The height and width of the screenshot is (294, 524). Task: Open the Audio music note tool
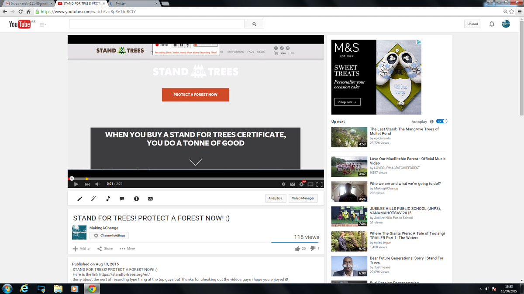(108, 199)
